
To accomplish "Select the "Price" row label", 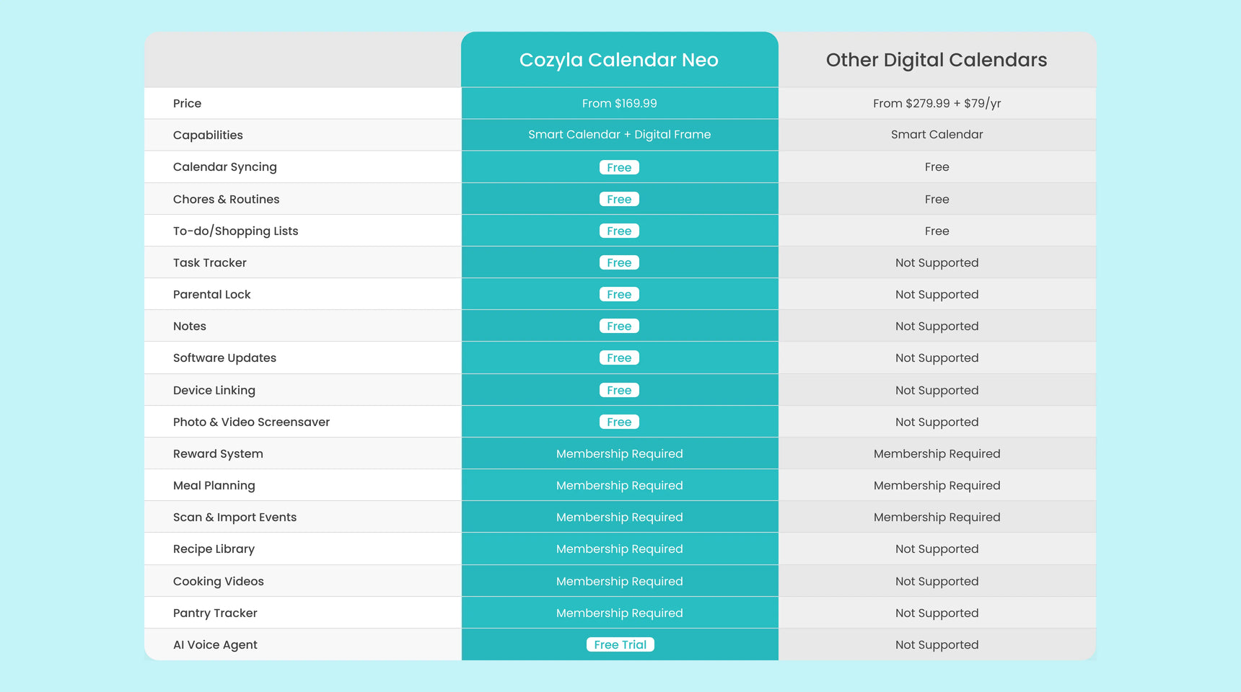I will [187, 103].
